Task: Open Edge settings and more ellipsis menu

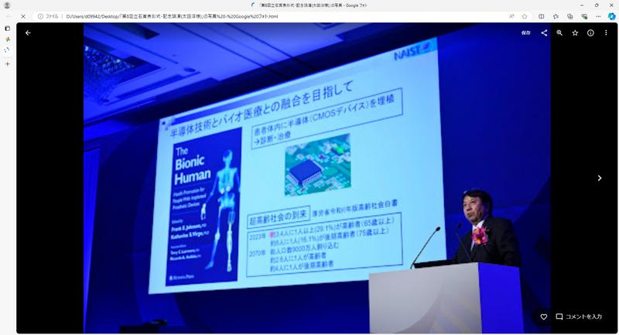Action: (598, 16)
